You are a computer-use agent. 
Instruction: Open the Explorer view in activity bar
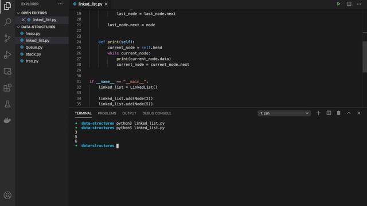(7, 6)
